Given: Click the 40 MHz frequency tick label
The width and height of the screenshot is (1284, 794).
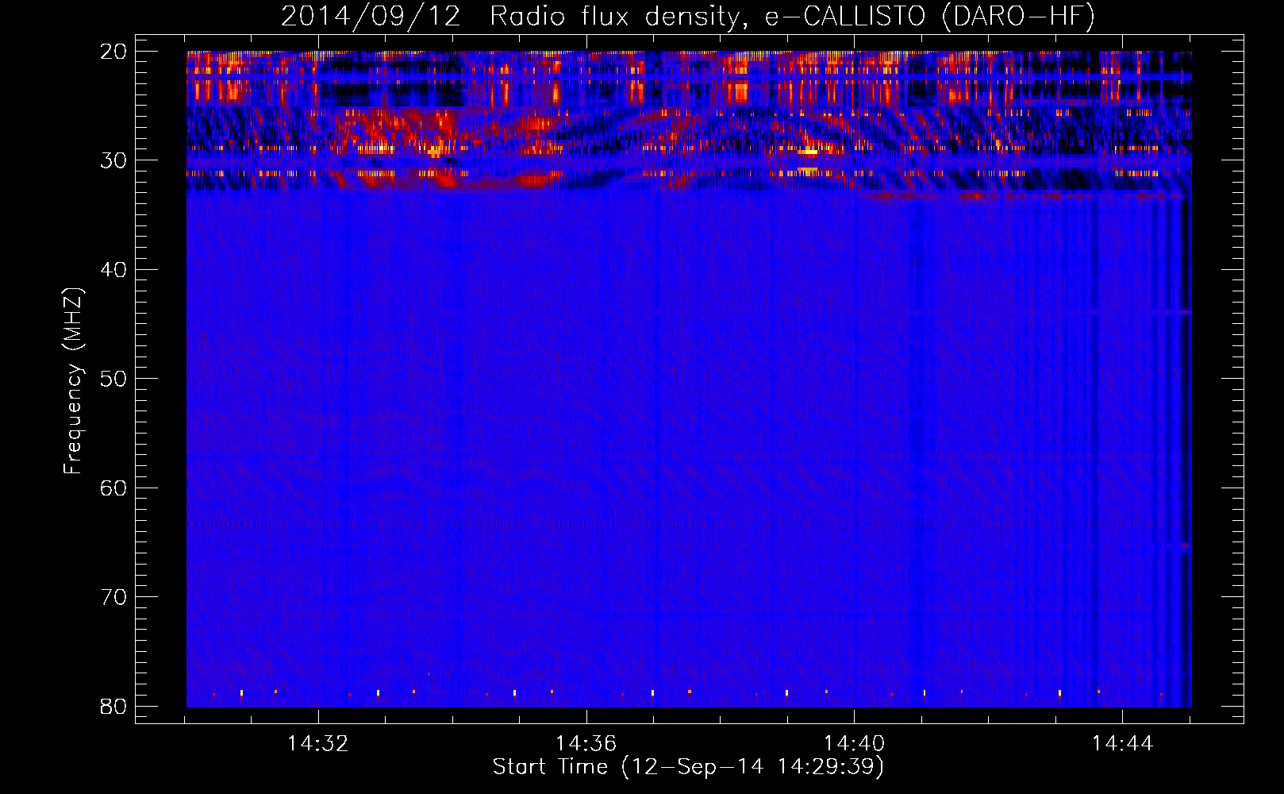Looking at the screenshot, I should (x=114, y=270).
